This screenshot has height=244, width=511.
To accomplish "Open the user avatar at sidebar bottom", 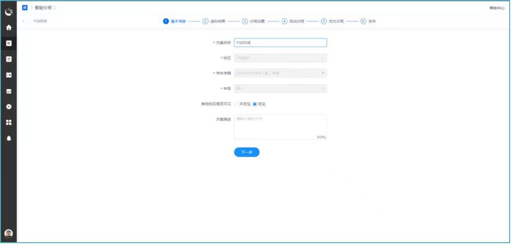I will (x=9, y=233).
